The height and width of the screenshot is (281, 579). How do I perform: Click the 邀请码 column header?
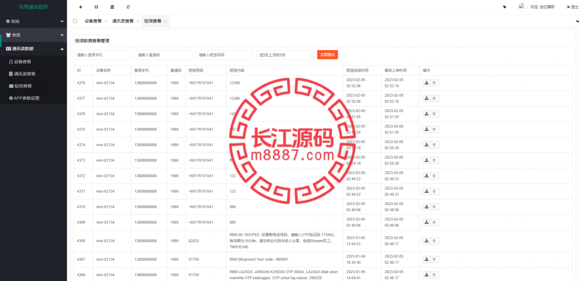point(176,70)
